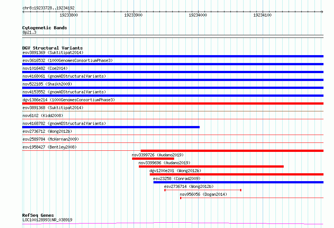Viewport: 334px width, 228px height.
Task: Select nsv4168061 (gnomADStructuralVariants) label
Action: (x=64, y=76)
